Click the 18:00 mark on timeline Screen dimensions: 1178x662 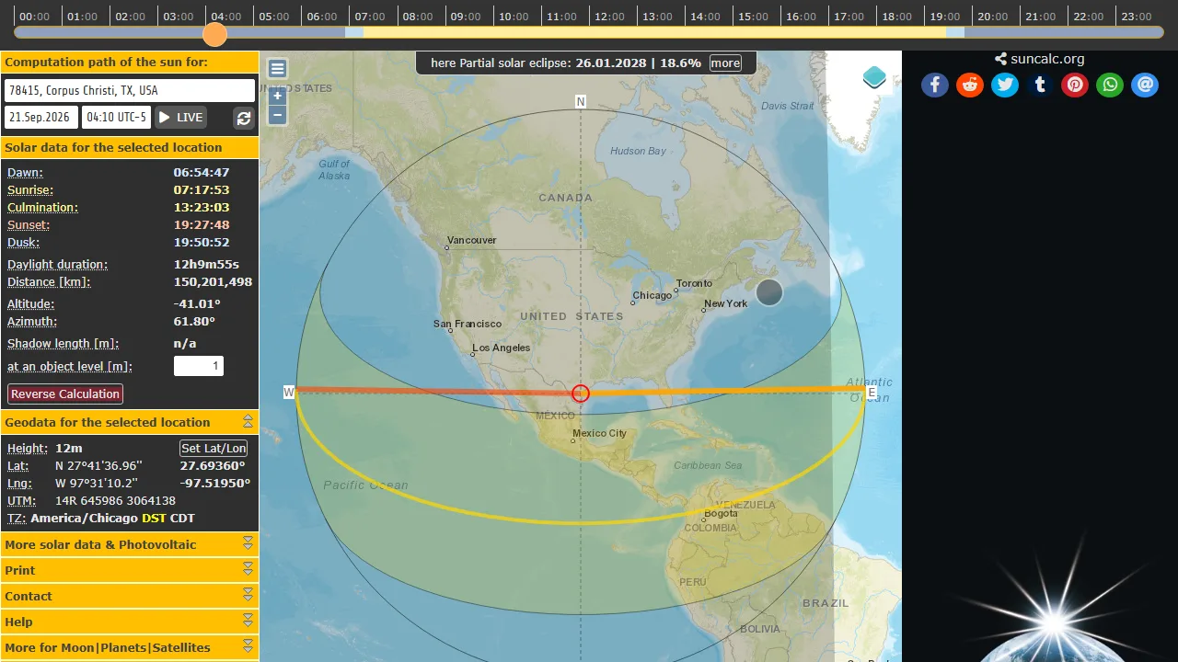pos(896,17)
